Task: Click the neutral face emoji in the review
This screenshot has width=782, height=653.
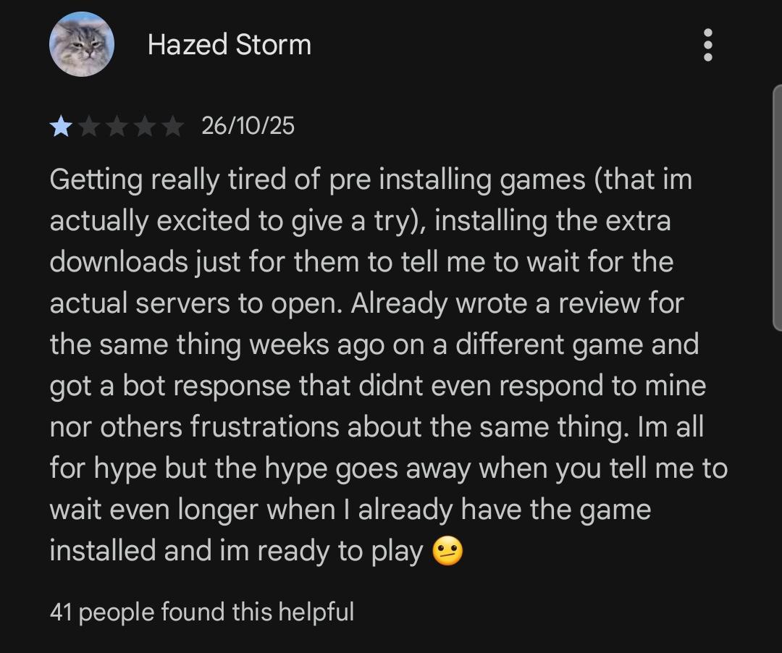Action: pos(447,552)
